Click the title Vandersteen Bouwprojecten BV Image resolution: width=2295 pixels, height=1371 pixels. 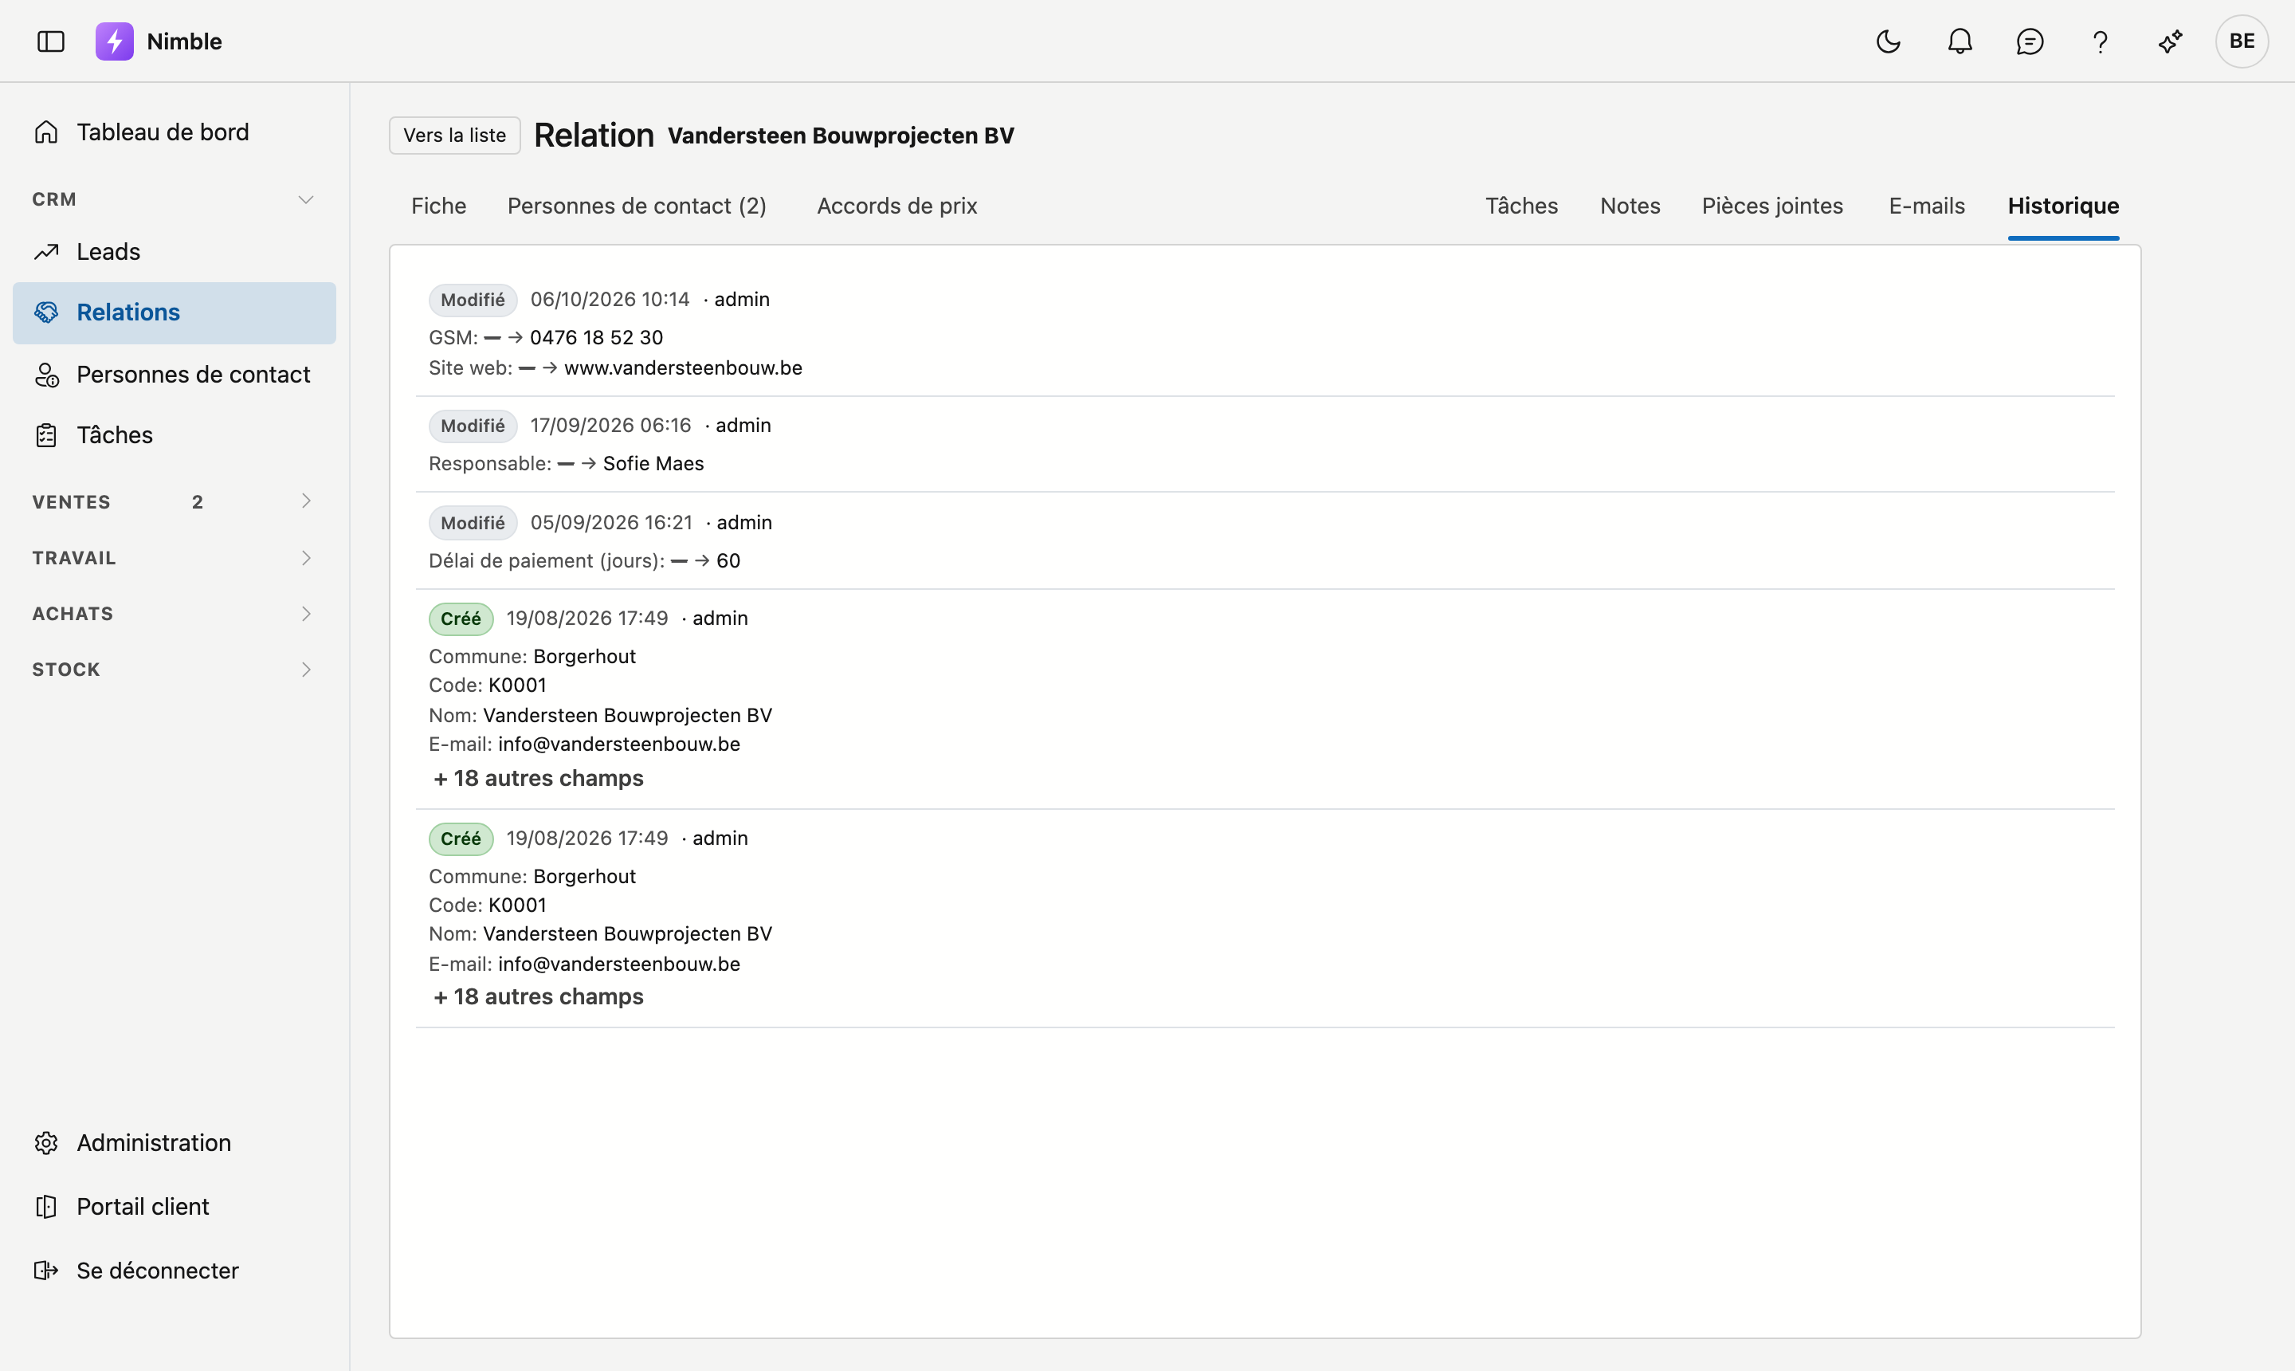click(841, 136)
